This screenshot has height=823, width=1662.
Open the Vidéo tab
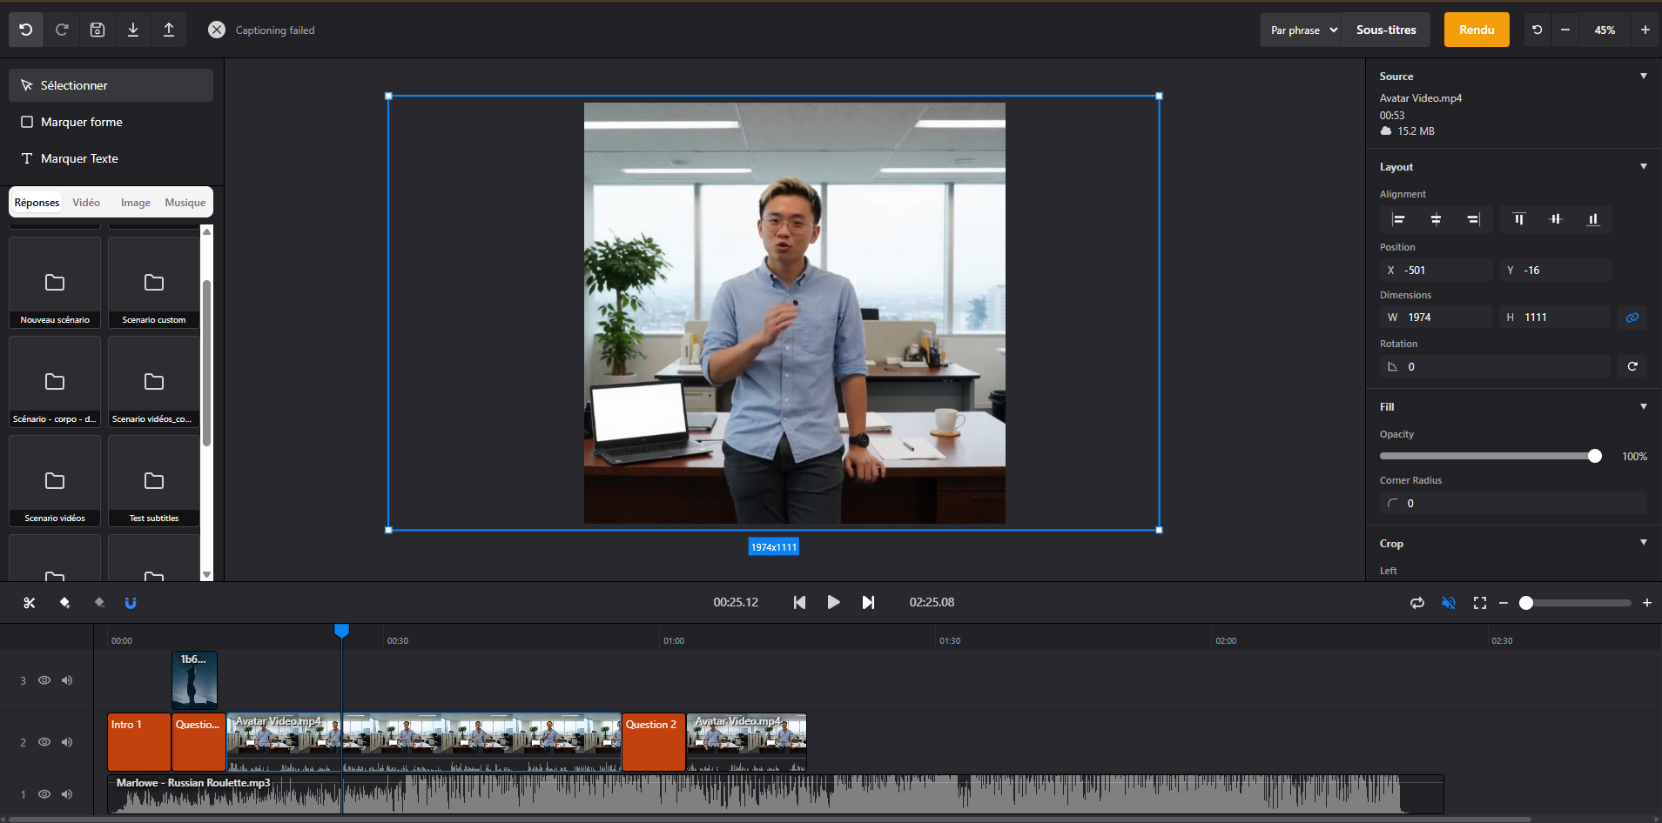tap(86, 203)
